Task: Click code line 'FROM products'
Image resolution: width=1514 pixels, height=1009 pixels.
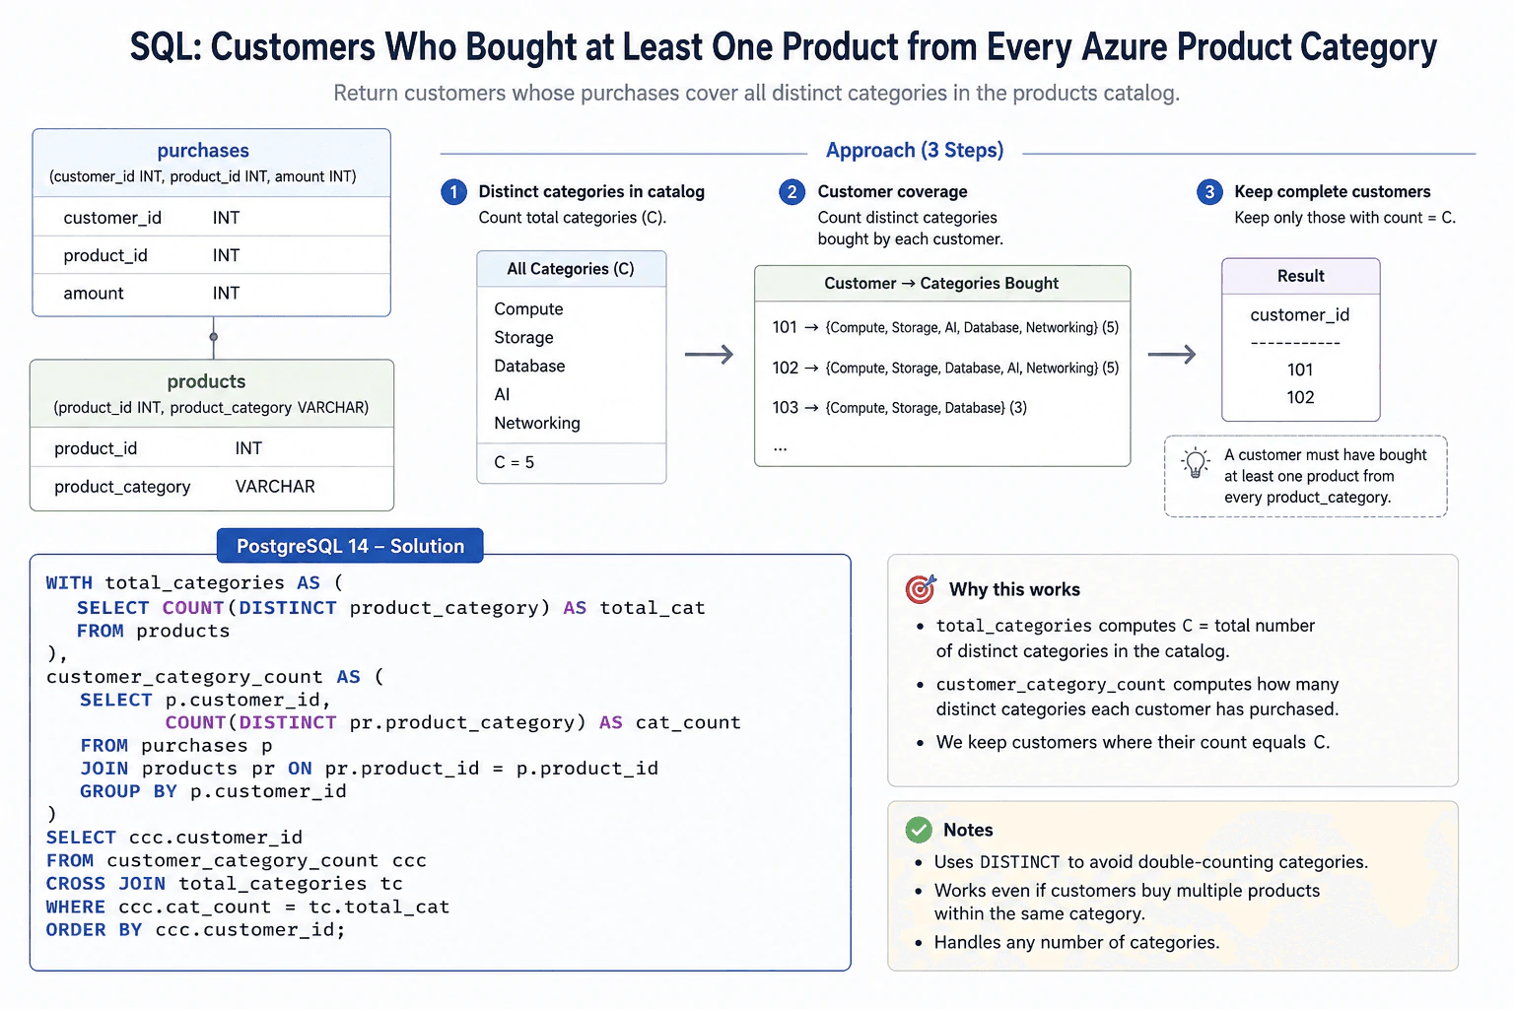Action: click(153, 631)
